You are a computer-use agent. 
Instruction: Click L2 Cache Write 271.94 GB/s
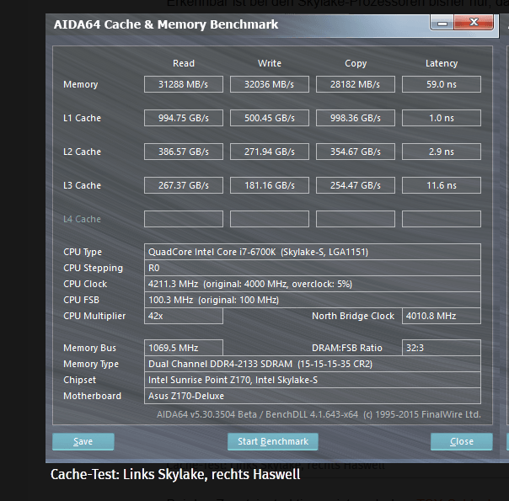pos(270,152)
